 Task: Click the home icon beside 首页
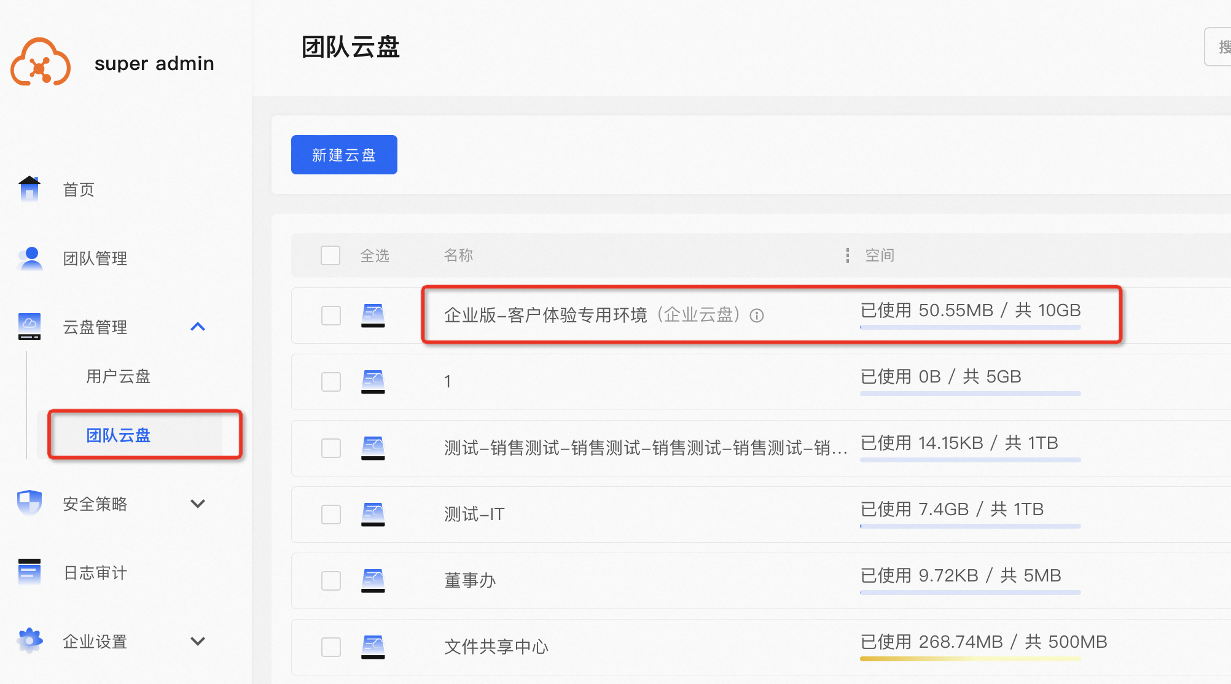point(29,189)
